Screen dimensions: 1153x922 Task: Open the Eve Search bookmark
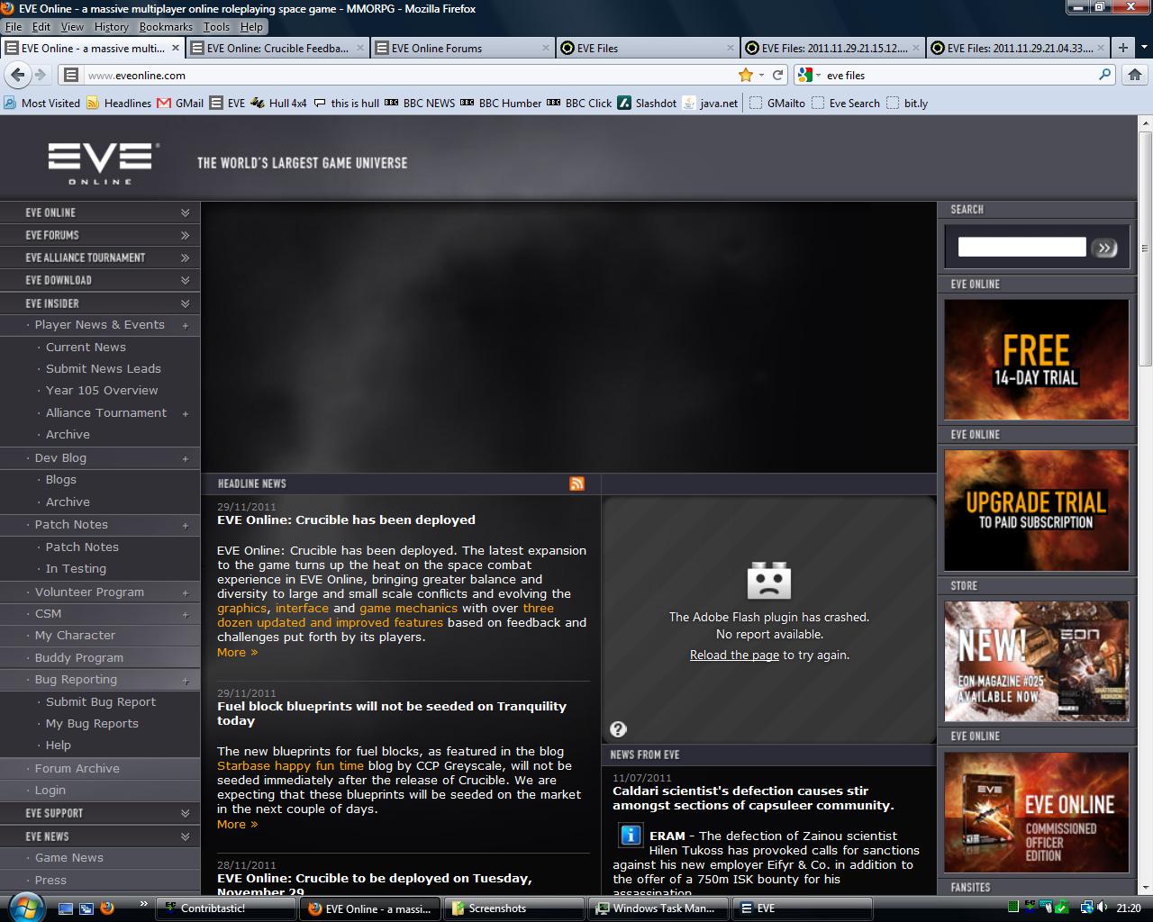click(x=846, y=103)
